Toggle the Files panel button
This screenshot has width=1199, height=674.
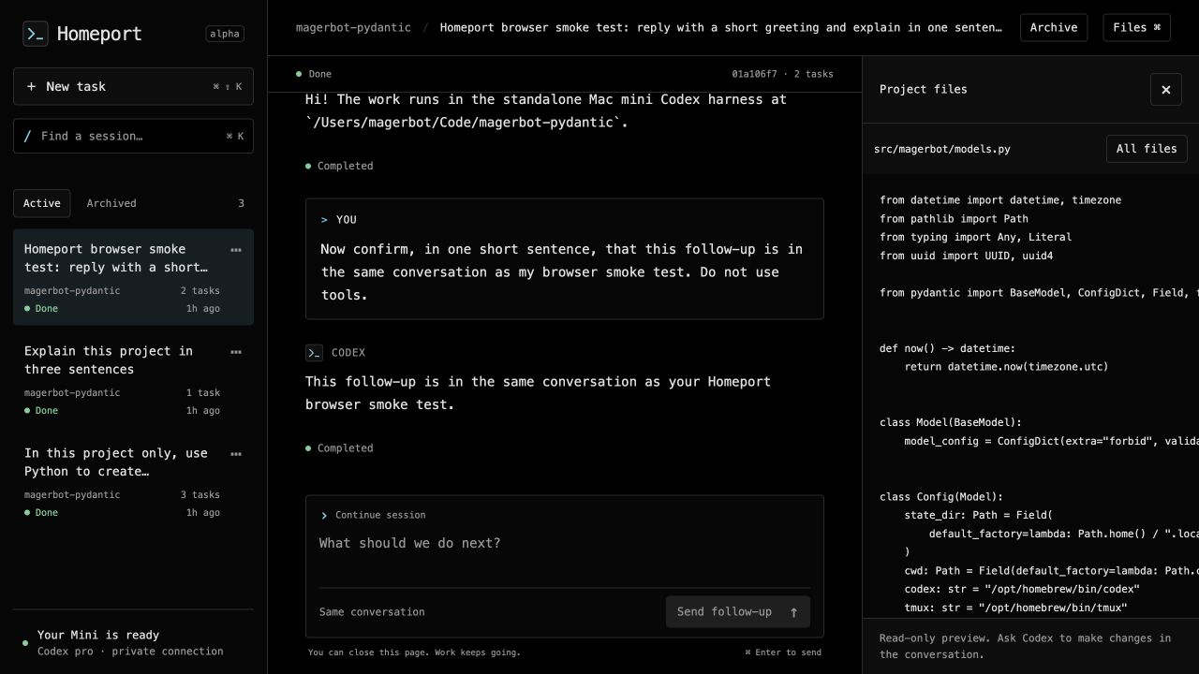click(1136, 27)
